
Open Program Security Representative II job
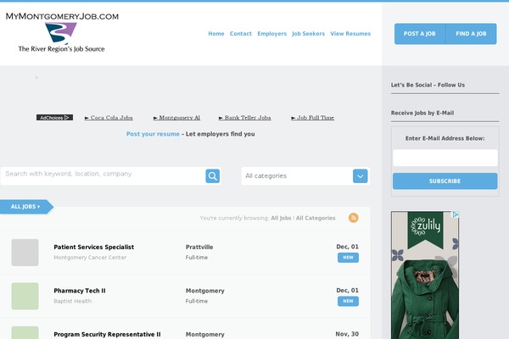click(x=107, y=335)
